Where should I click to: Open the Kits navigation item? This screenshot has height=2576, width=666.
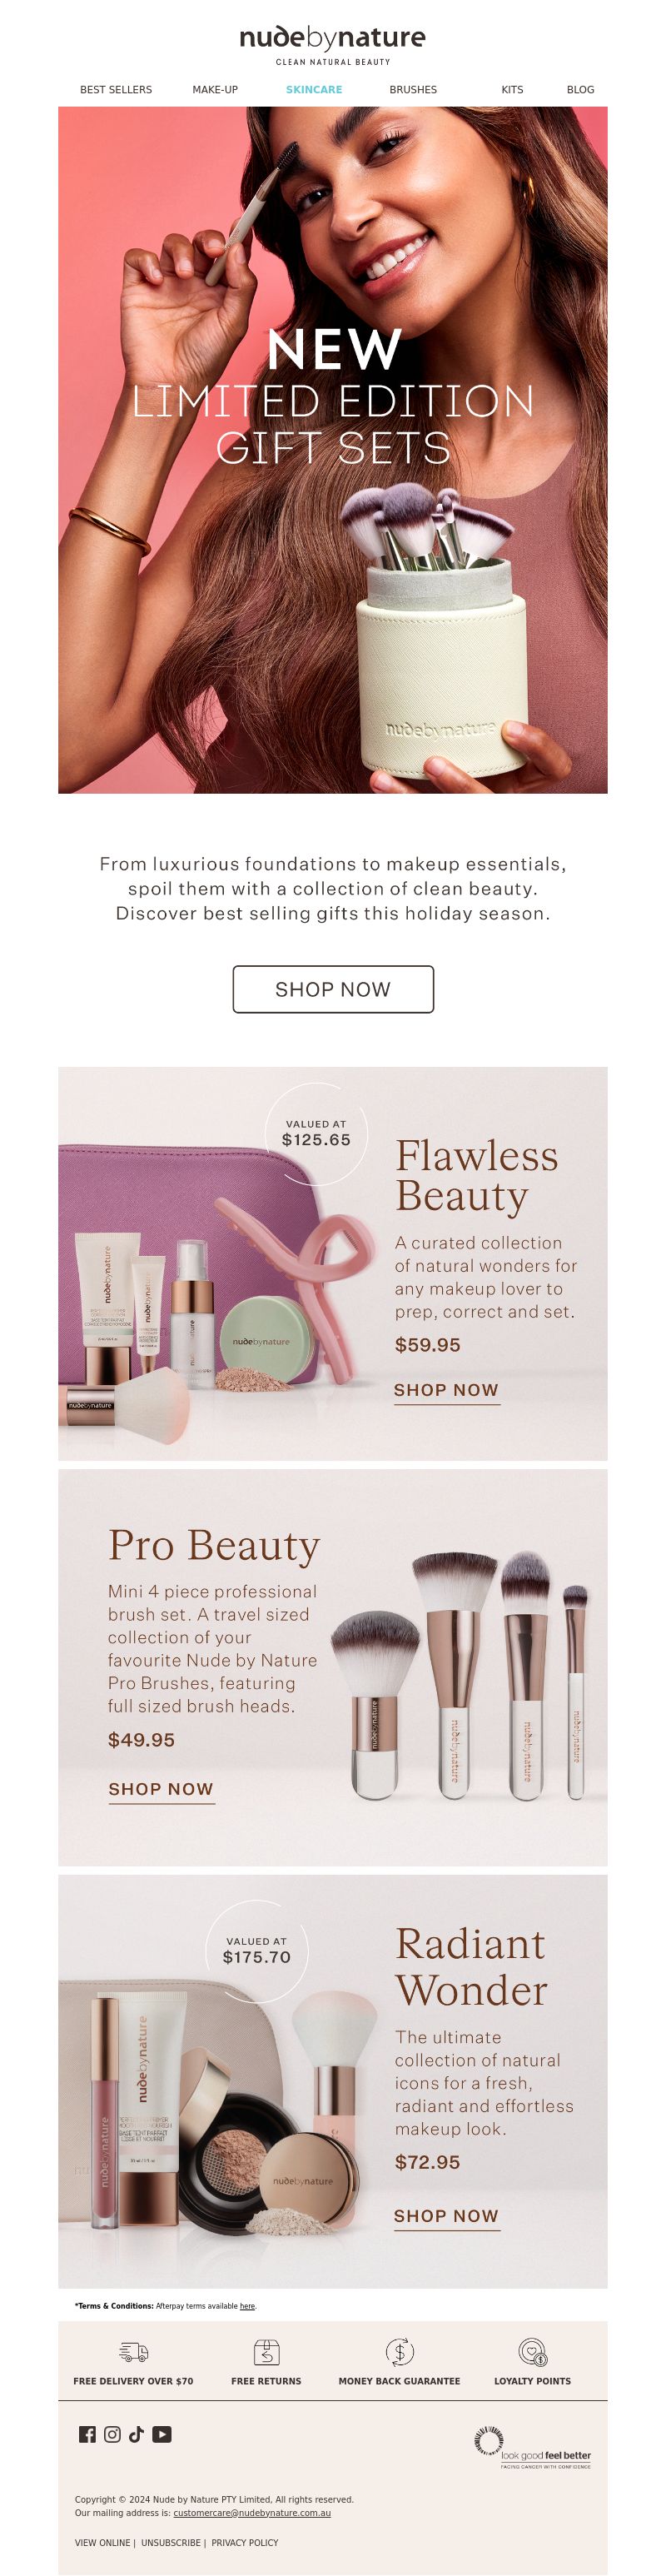pos(512,90)
